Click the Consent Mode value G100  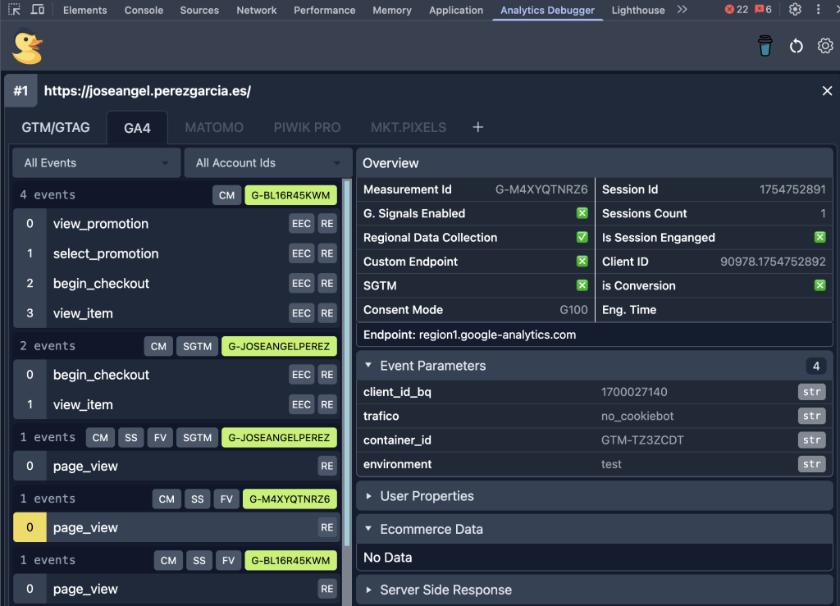(573, 310)
